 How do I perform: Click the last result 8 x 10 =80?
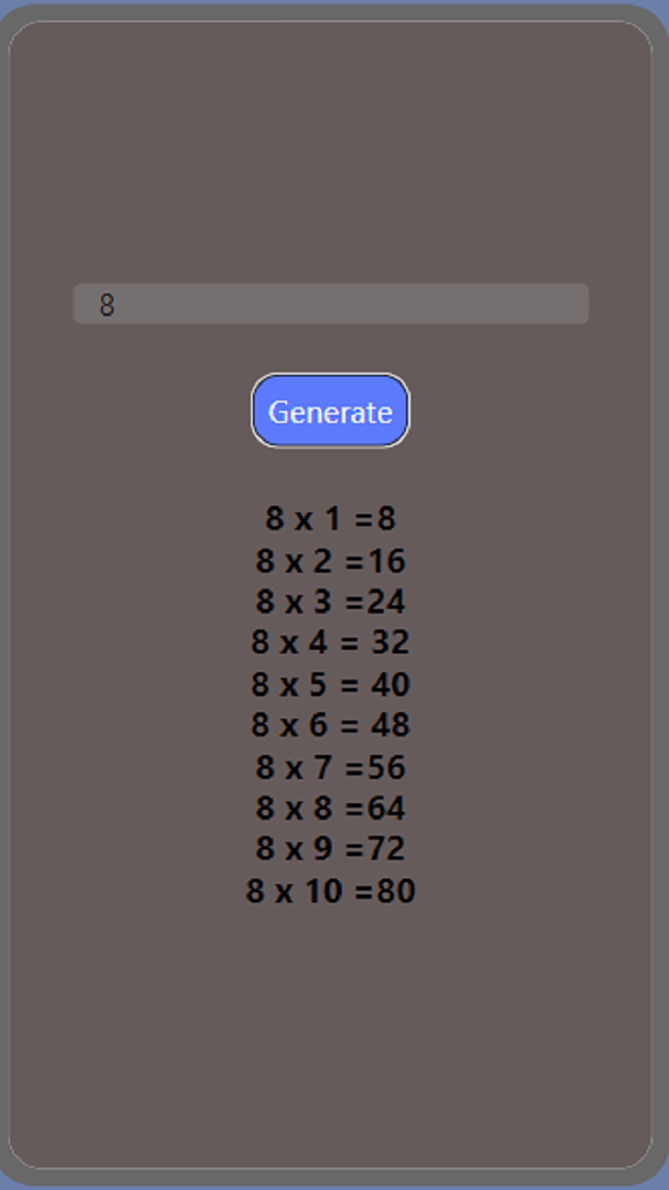click(x=330, y=889)
